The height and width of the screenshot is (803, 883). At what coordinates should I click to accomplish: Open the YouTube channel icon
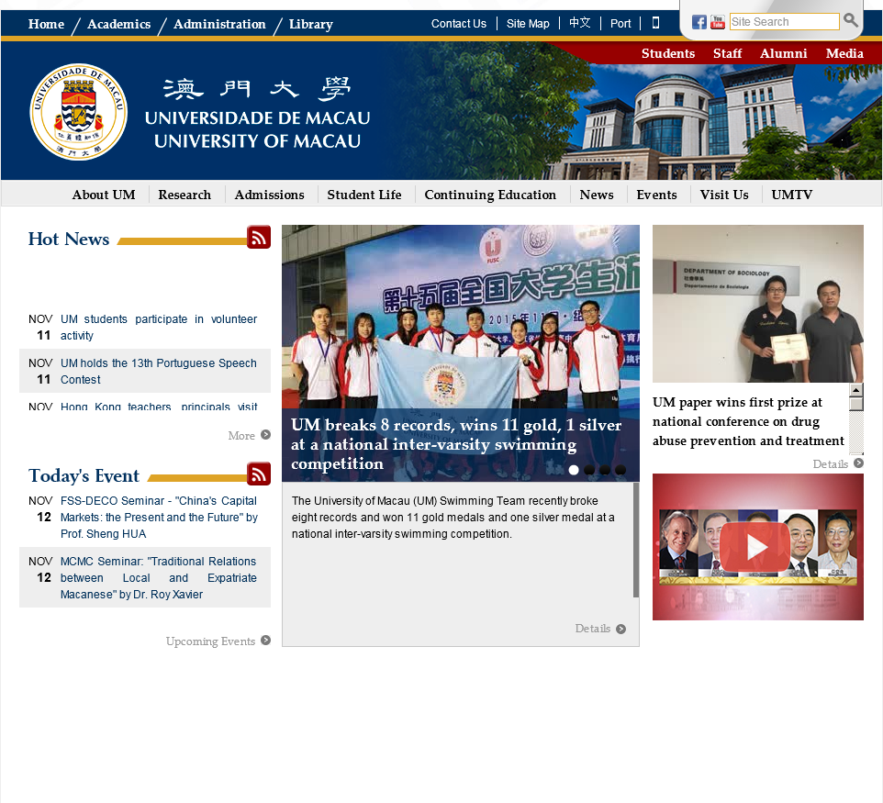click(x=718, y=22)
